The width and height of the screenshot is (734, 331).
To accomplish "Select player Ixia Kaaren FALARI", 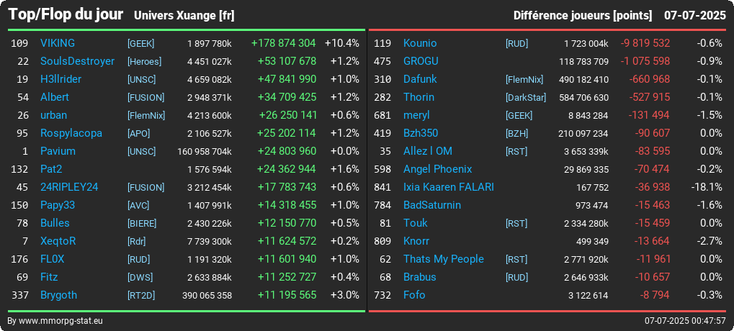I will (449, 187).
